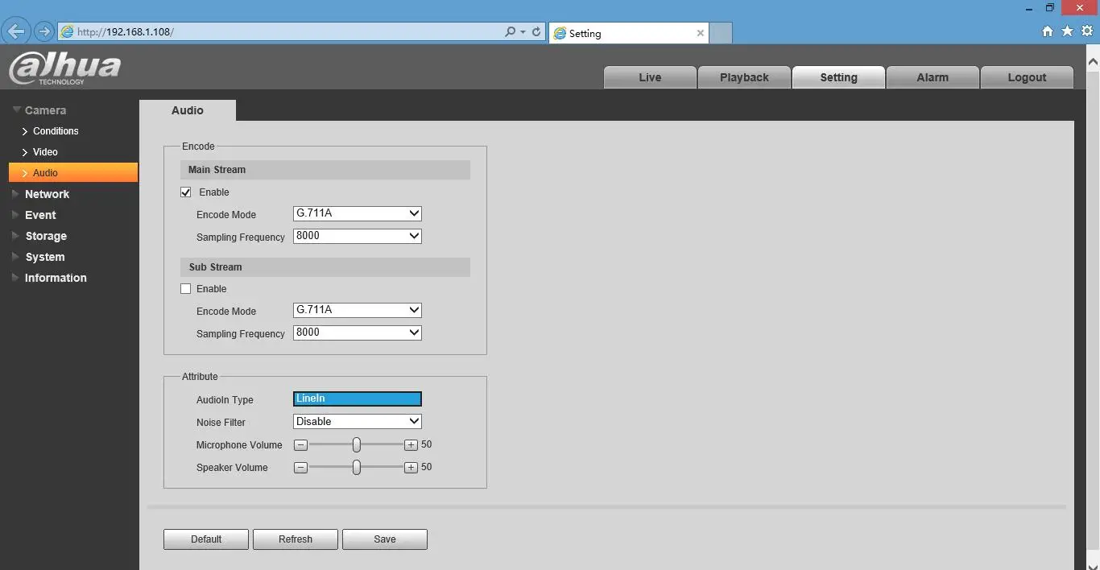The height and width of the screenshot is (570, 1100).
Task: Open Main Stream Sampling Frequency dropdown
Action: point(358,236)
